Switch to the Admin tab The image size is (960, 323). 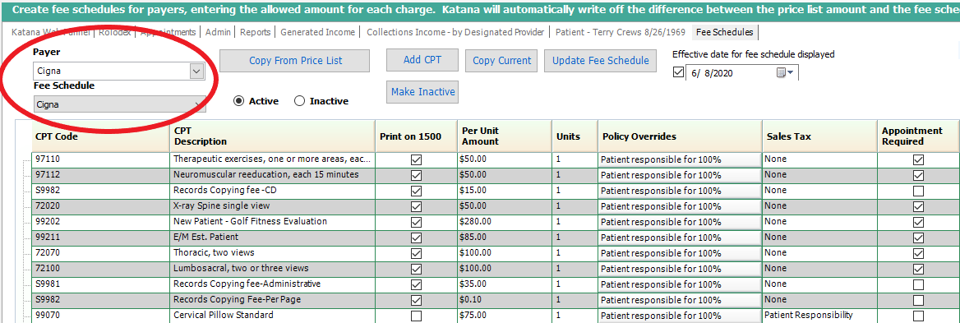tap(217, 32)
